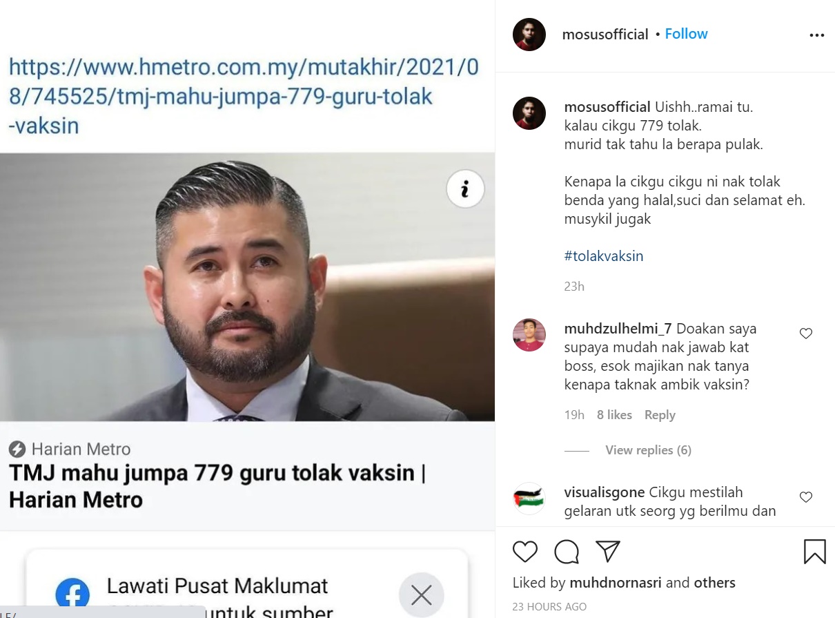This screenshot has width=835, height=618.
Task: Share post via paper plane icon
Action: click(608, 551)
